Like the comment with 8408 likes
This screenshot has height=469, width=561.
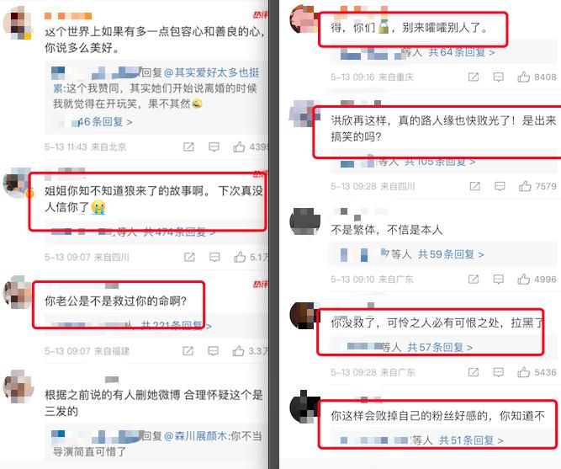pos(523,77)
